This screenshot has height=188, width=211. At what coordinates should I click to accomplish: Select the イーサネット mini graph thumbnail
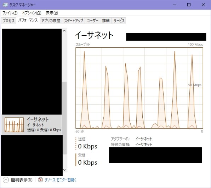point(14,125)
